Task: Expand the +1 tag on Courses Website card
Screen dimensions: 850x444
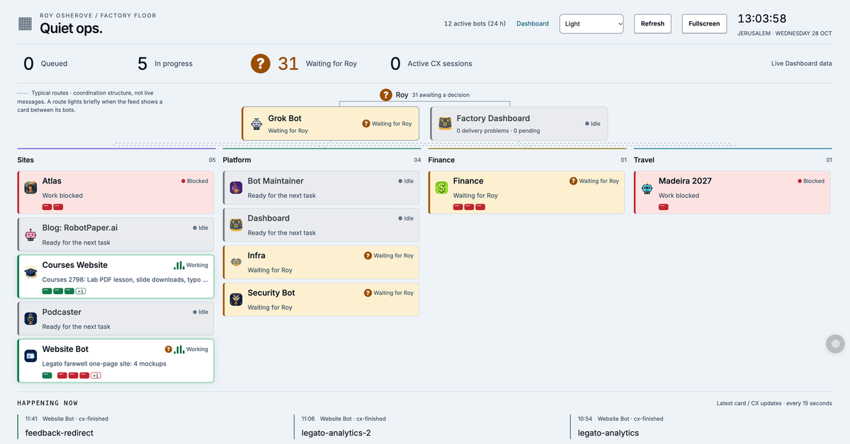Action: click(81, 291)
